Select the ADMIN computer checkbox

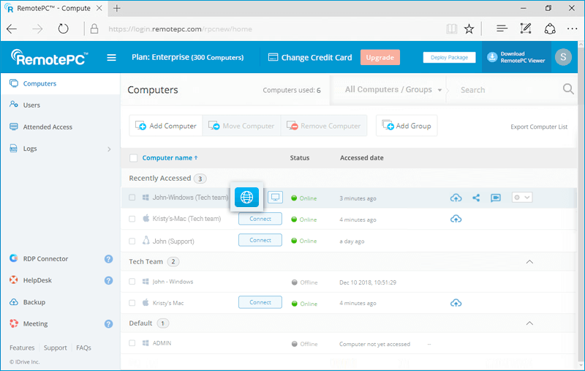[x=132, y=343]
